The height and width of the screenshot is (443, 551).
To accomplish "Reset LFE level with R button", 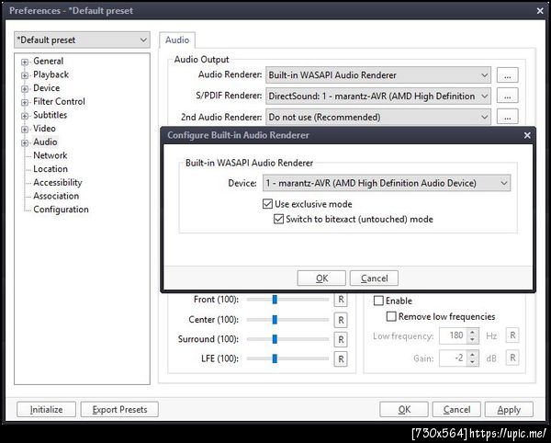I will pyautogui.click(x=341, y=359).
